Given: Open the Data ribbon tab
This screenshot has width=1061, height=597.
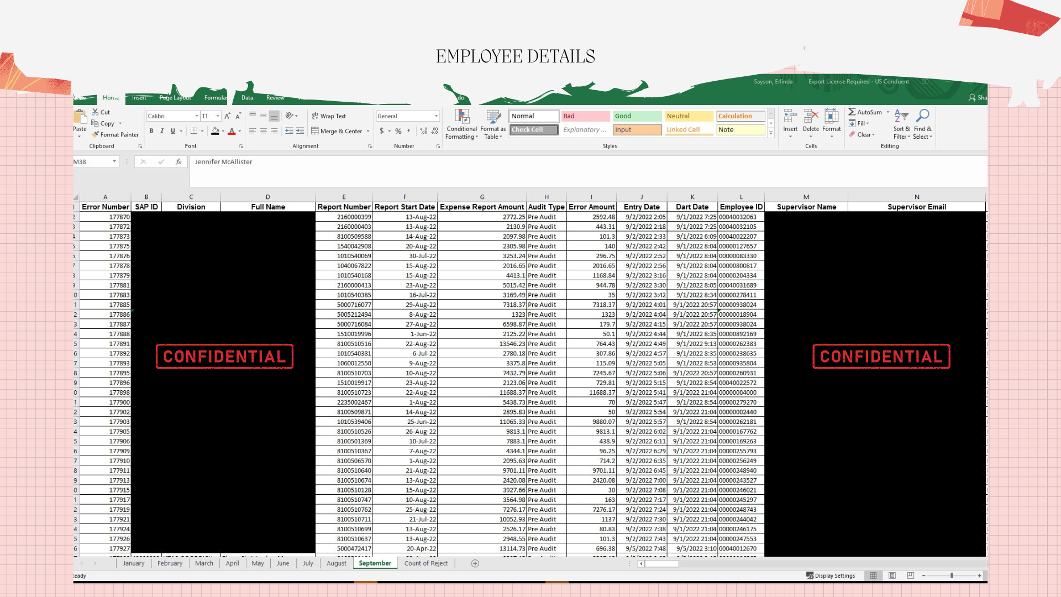Looking at the screenshot, I should (x=247, y=98).
